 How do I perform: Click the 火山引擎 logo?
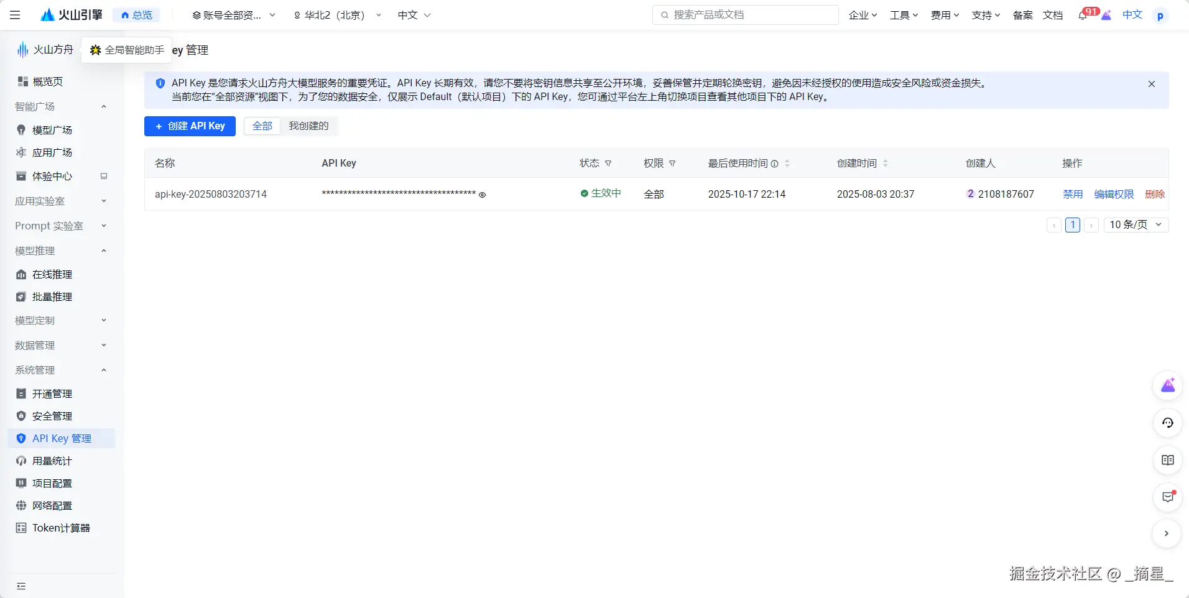click(71, 15)
